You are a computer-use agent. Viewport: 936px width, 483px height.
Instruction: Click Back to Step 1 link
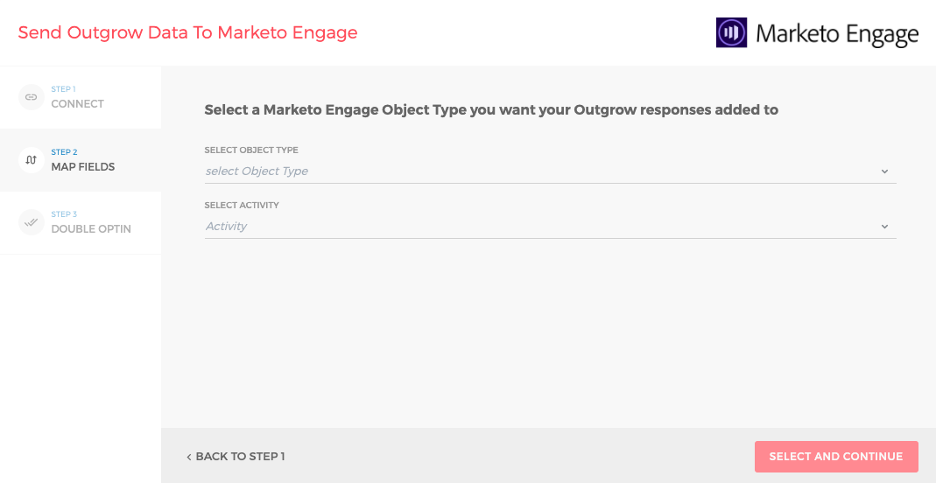236,457
